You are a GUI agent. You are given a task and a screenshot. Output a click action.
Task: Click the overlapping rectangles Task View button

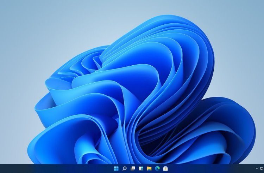pos(133,169)
